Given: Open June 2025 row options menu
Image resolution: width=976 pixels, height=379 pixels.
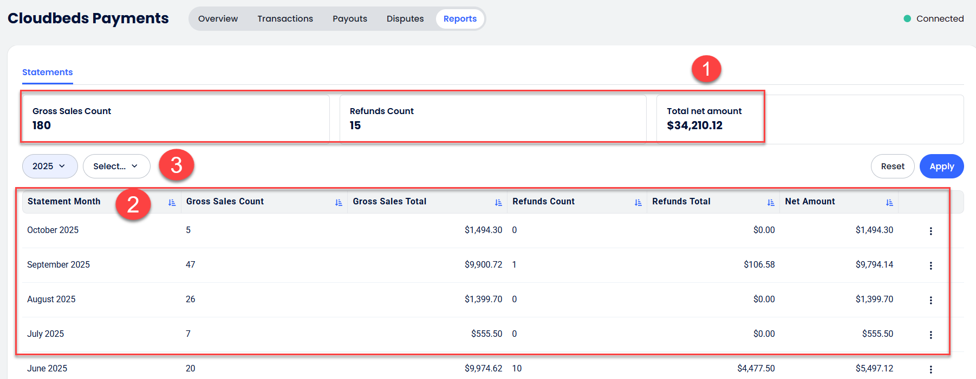Looking at the screenshot, I should point(931,369).
